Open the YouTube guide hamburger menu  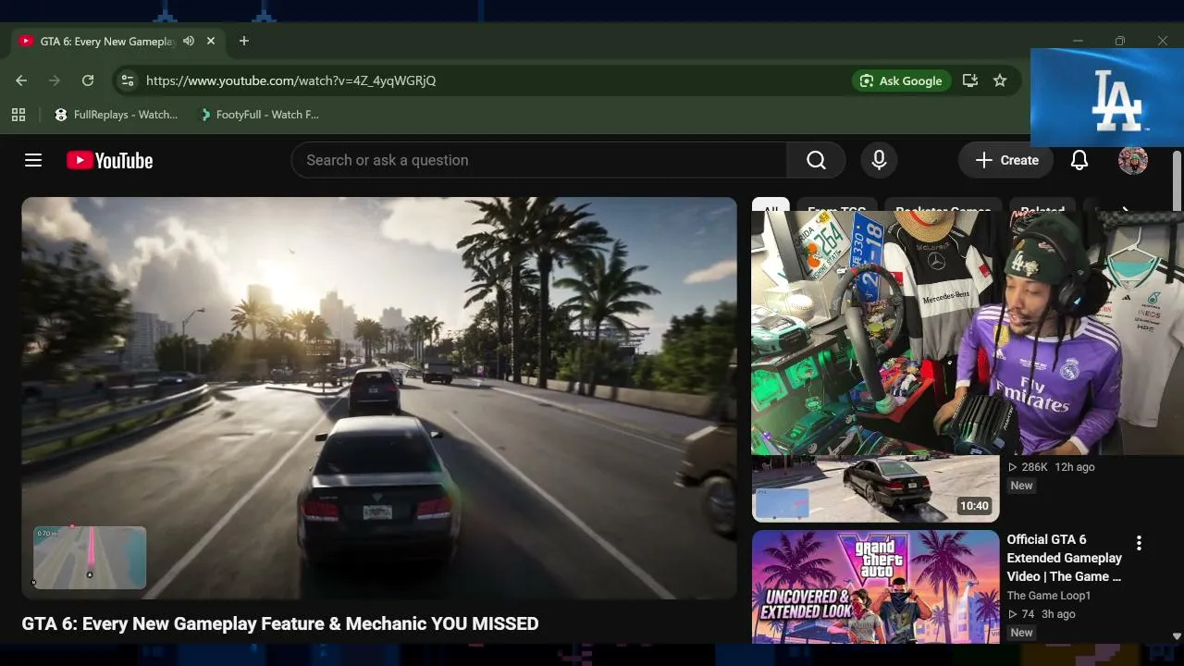click(x=33, y=160)
